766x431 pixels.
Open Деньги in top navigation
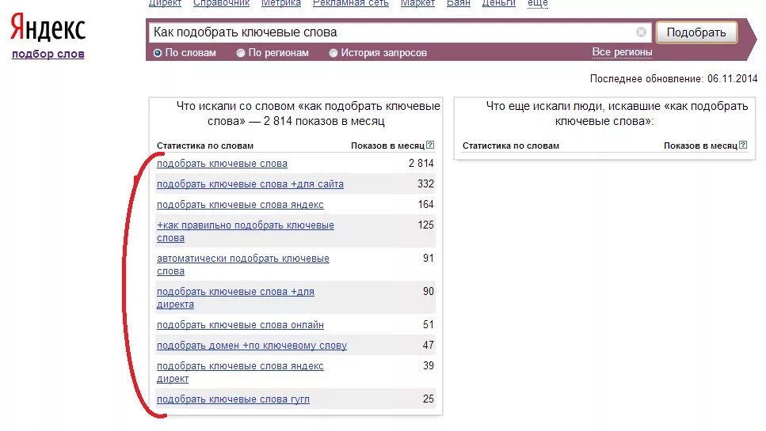499,3
